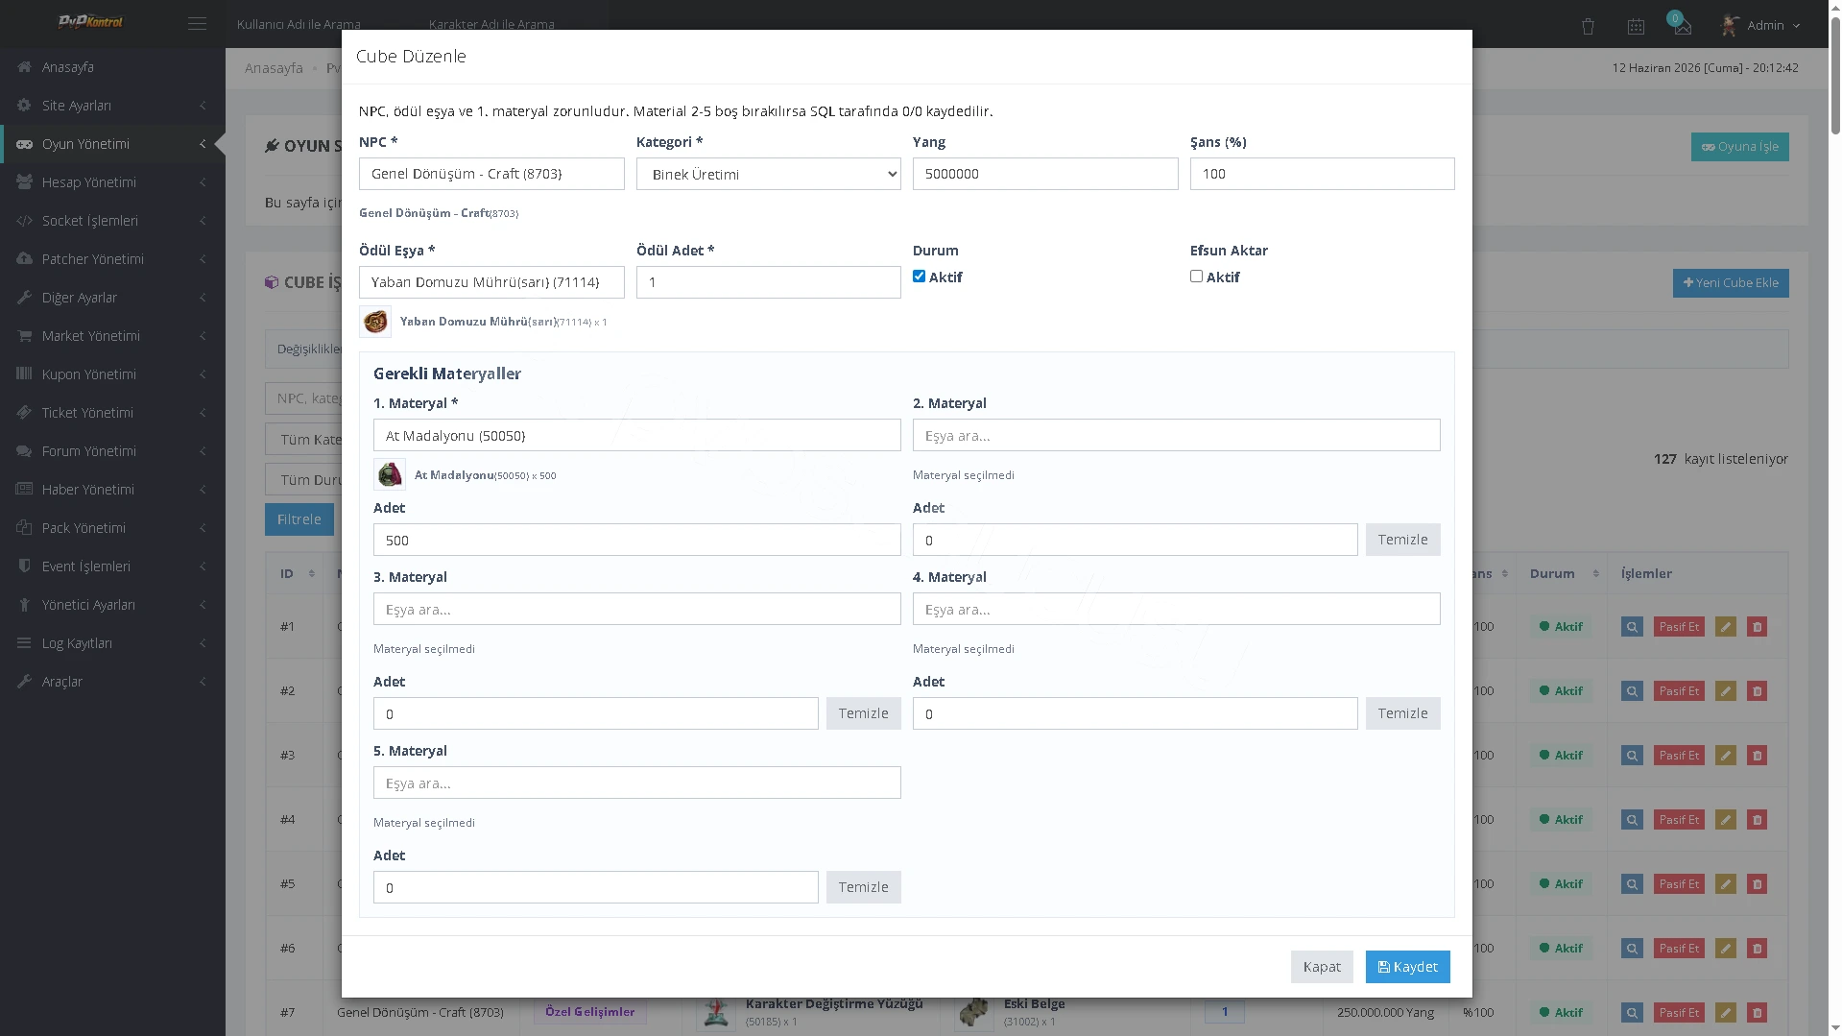Click the Yaban Domuzu Mührü item thumbnail
Viewport: 1842px width, 1036px height.
(375, 322)
